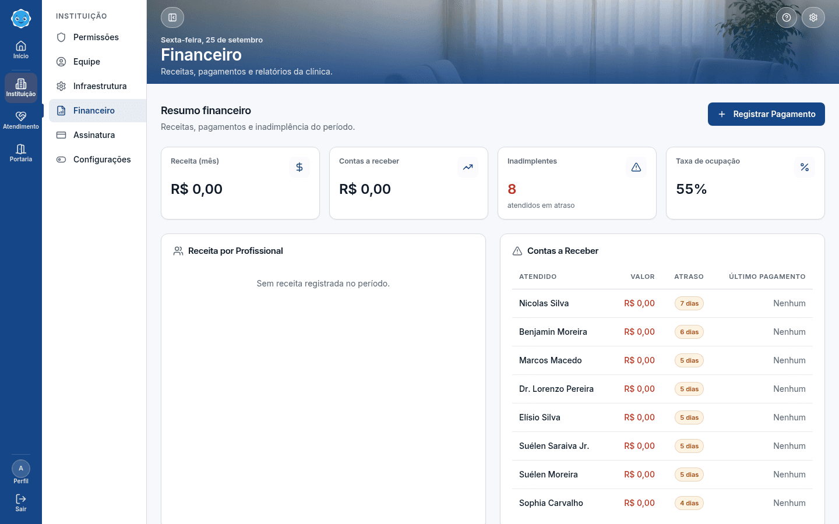Click the ÚLTIMO PAGAMENTO column header

tap(767, 277)
